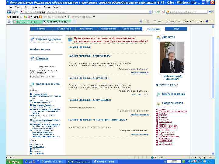Click the Разделы сайта notebook icon
Image resolution: width=219 pixels, height=164 pixels.
(158, 103)
